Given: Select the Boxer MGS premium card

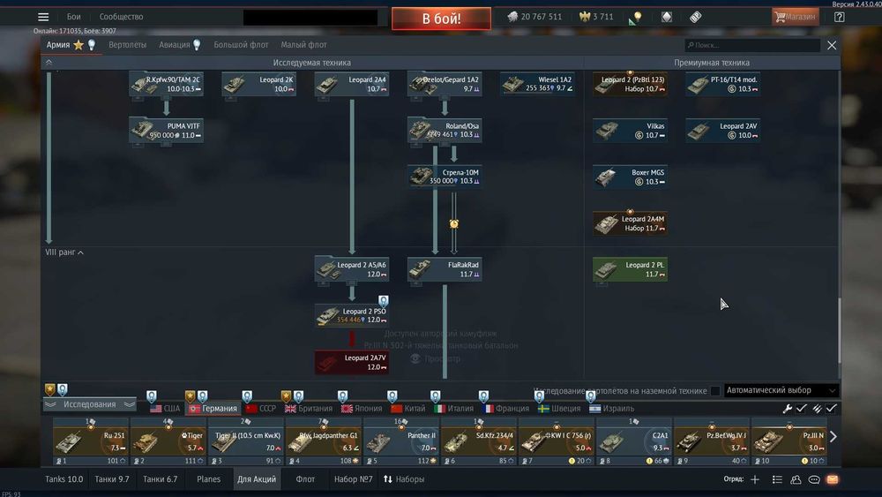Looking at the screenshot, I should coord(630,177).
